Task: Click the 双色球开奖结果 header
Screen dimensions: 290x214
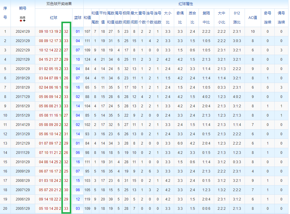Action: [x=59, y=4]
